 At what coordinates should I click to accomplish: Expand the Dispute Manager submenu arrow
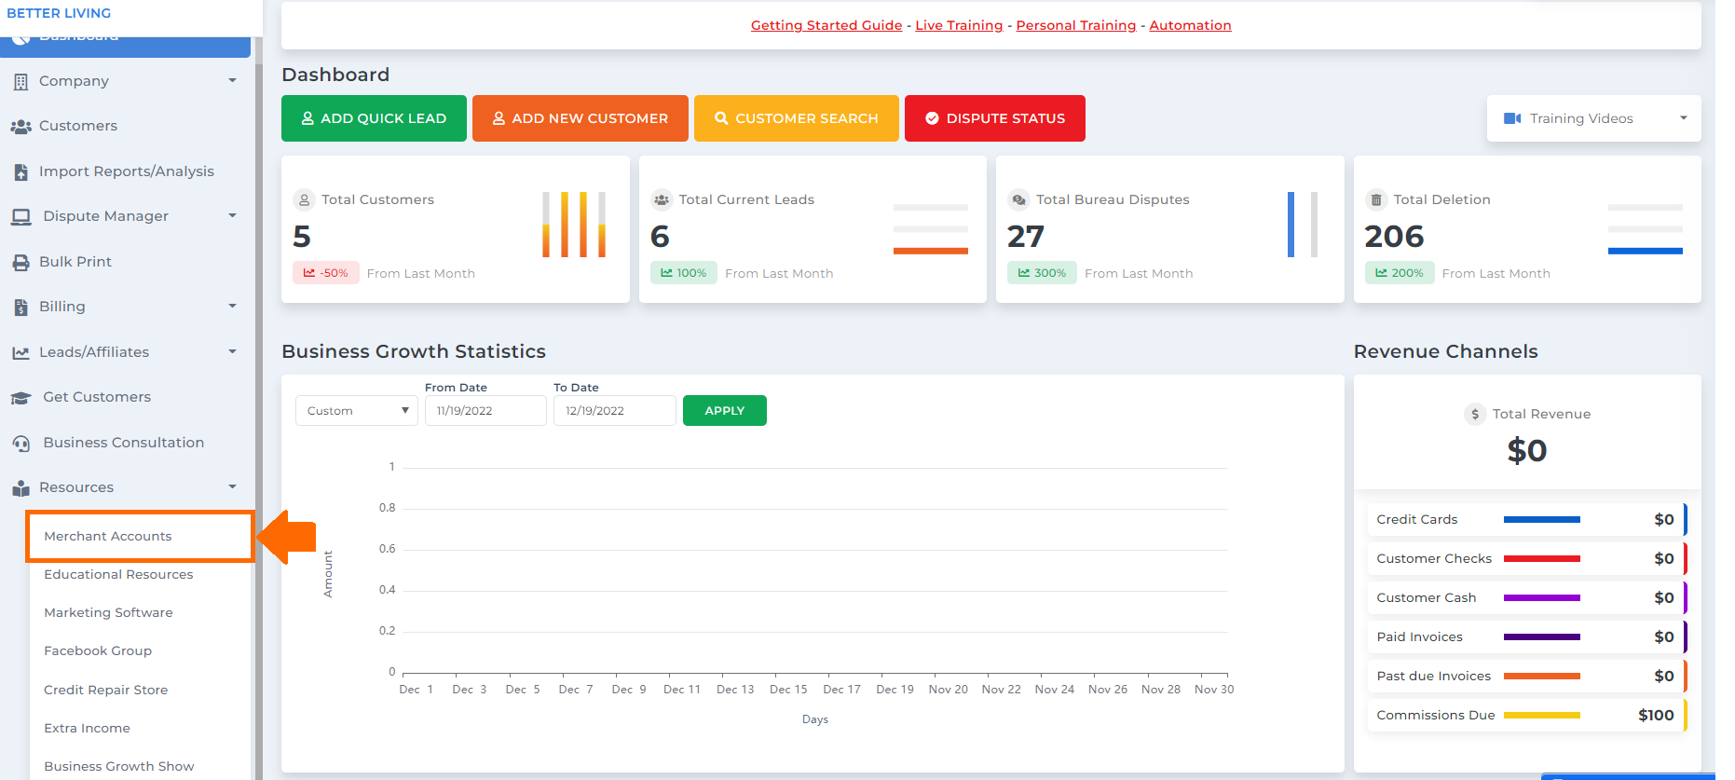tap(232, 216)
